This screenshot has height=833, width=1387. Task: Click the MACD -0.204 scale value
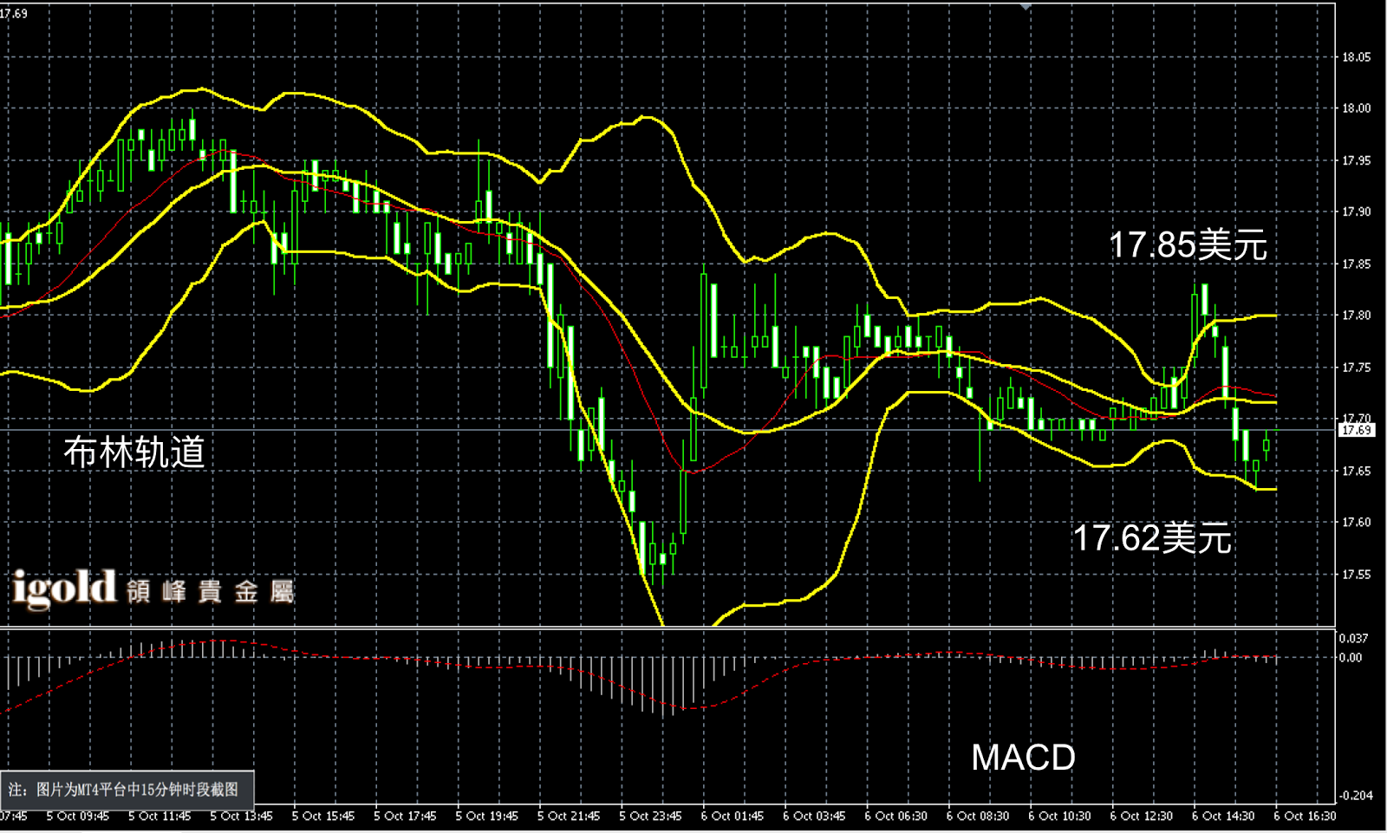(x=1356, y=796)
